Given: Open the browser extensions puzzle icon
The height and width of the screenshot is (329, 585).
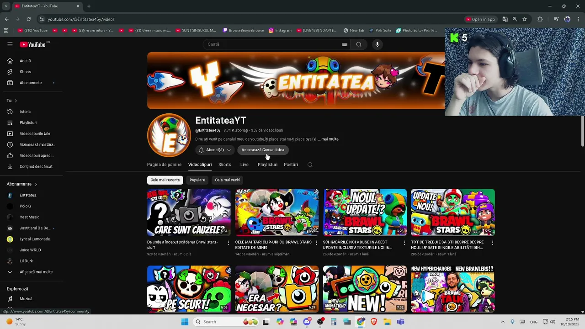Looking at the screenshot, I should tap(540, 19).
